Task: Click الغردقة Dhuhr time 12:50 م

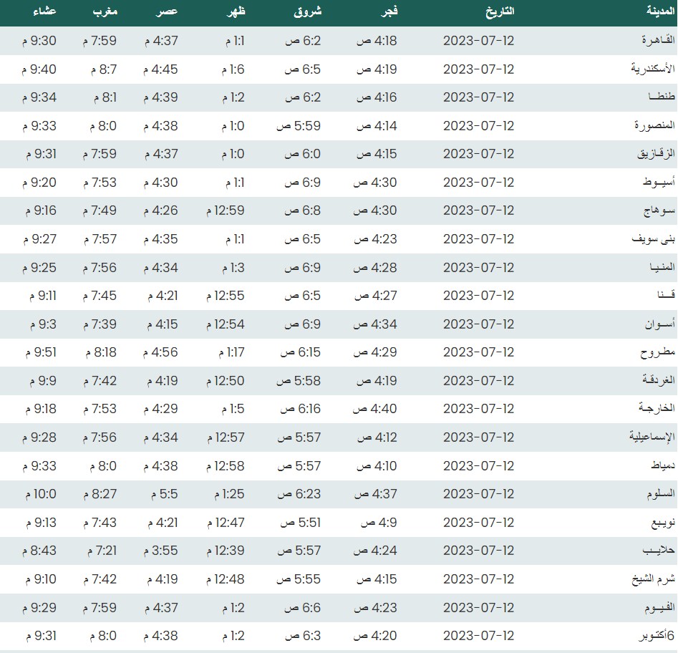Action: coord(225,381)
